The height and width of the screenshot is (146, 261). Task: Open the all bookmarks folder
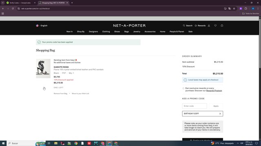pos(250,13)
